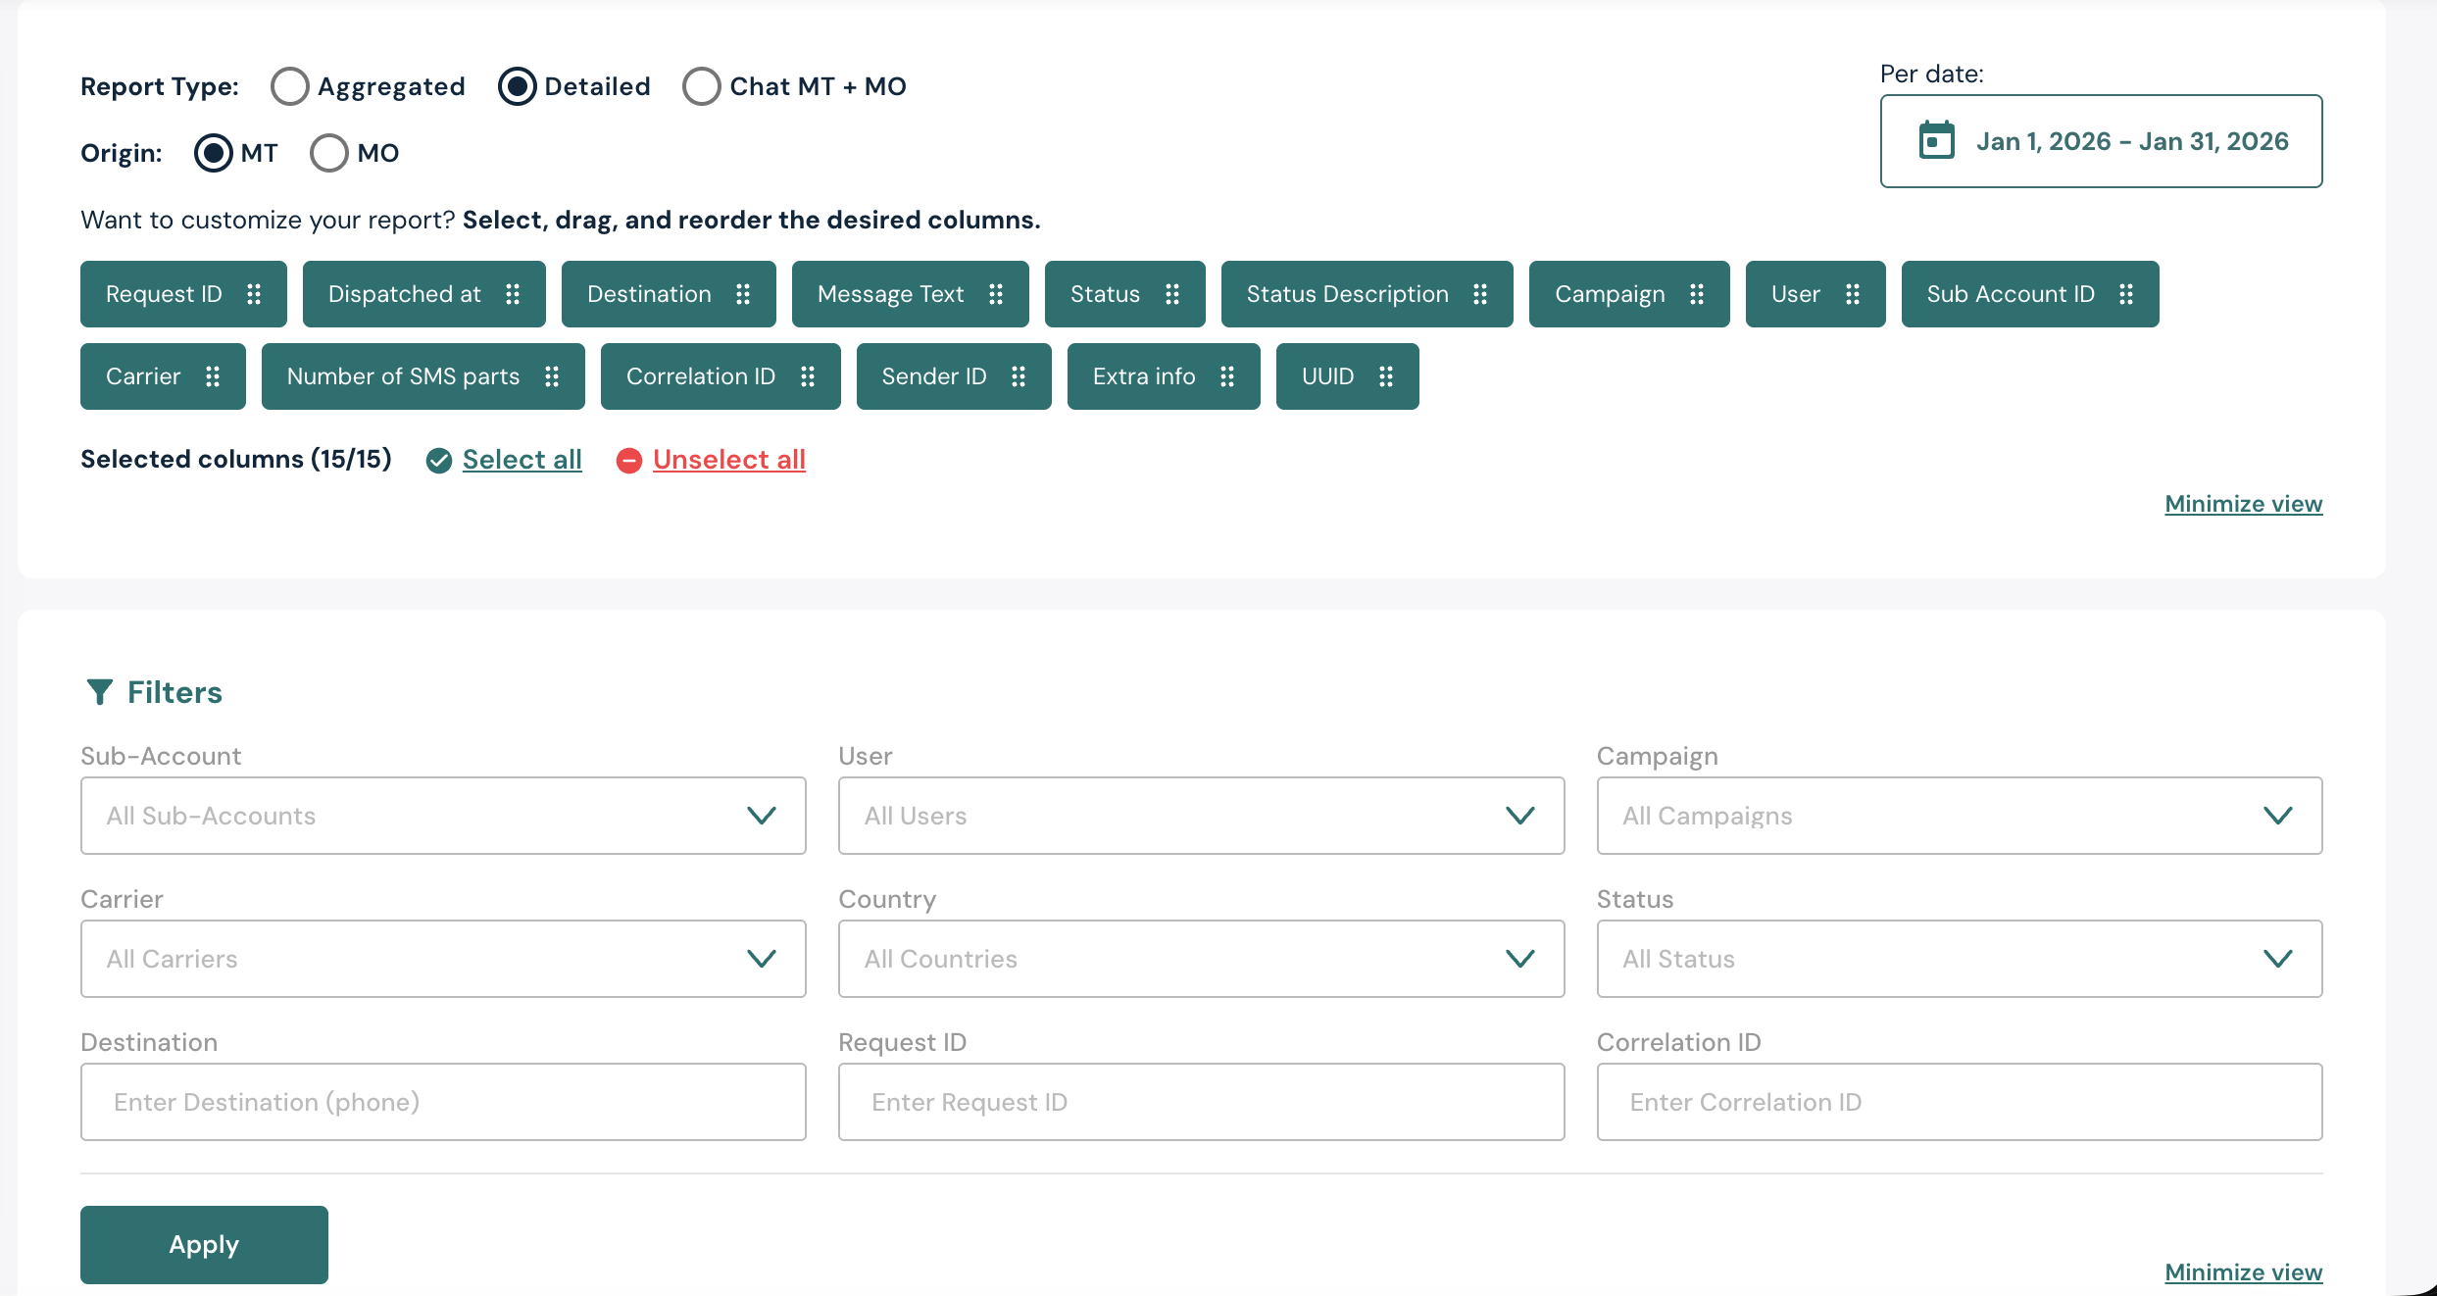
Task: Select Aggregated report type
Action: coord(290,86)
